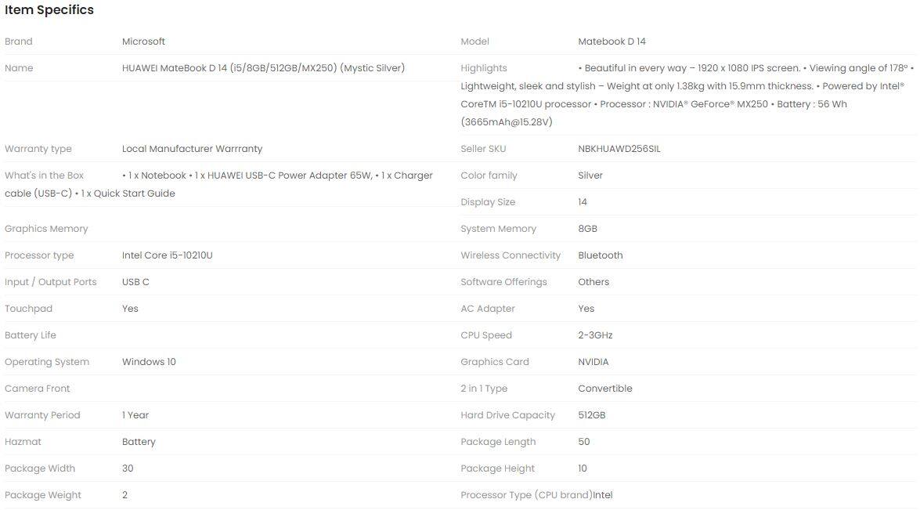
Task: Click the NVIDIA Graphics Card value
Action: [593, 362]
